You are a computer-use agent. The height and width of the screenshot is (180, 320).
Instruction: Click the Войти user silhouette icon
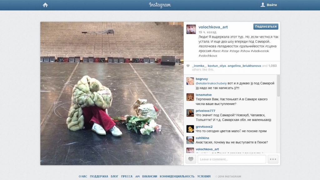[263, 5]
